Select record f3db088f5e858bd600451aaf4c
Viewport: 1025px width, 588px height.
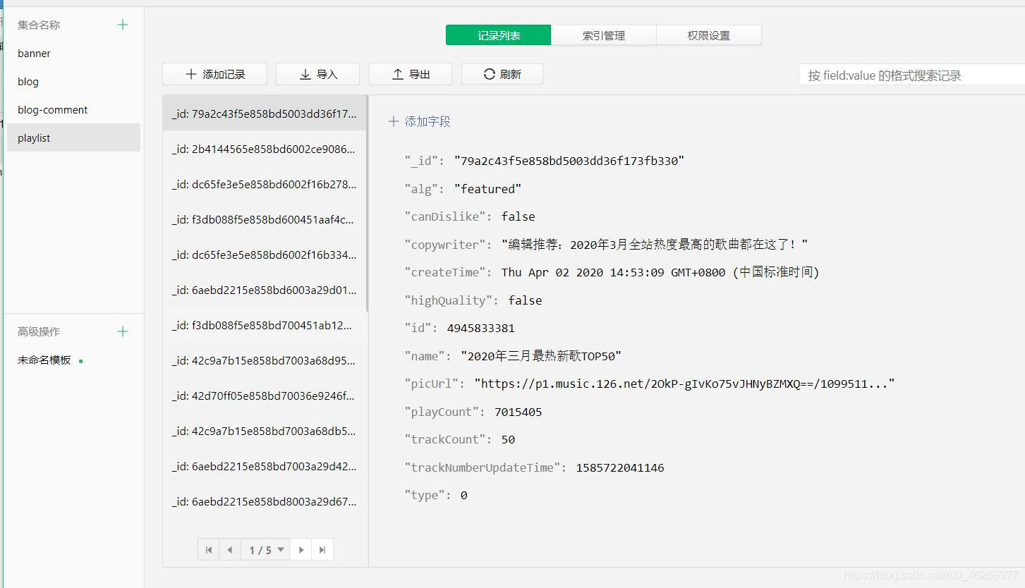(x=265, y=219)
